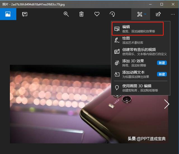Open the photo collection view icon
The width and height of the screenshot is (179, 154).
[x=8, y=14]
